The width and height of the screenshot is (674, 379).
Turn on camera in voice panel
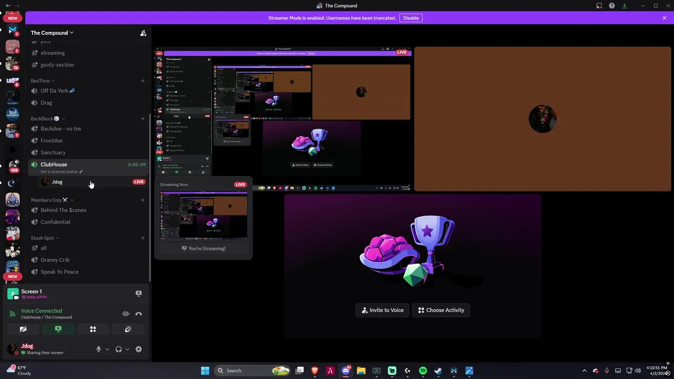point(23,329)
